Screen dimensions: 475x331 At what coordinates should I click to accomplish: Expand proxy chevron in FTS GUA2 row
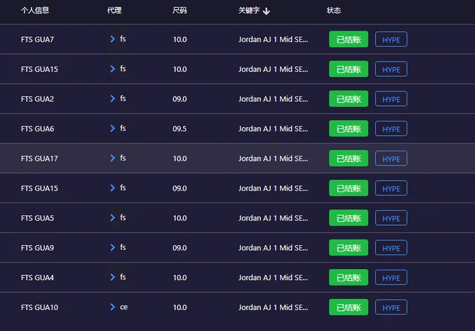[x=112, y=98]
